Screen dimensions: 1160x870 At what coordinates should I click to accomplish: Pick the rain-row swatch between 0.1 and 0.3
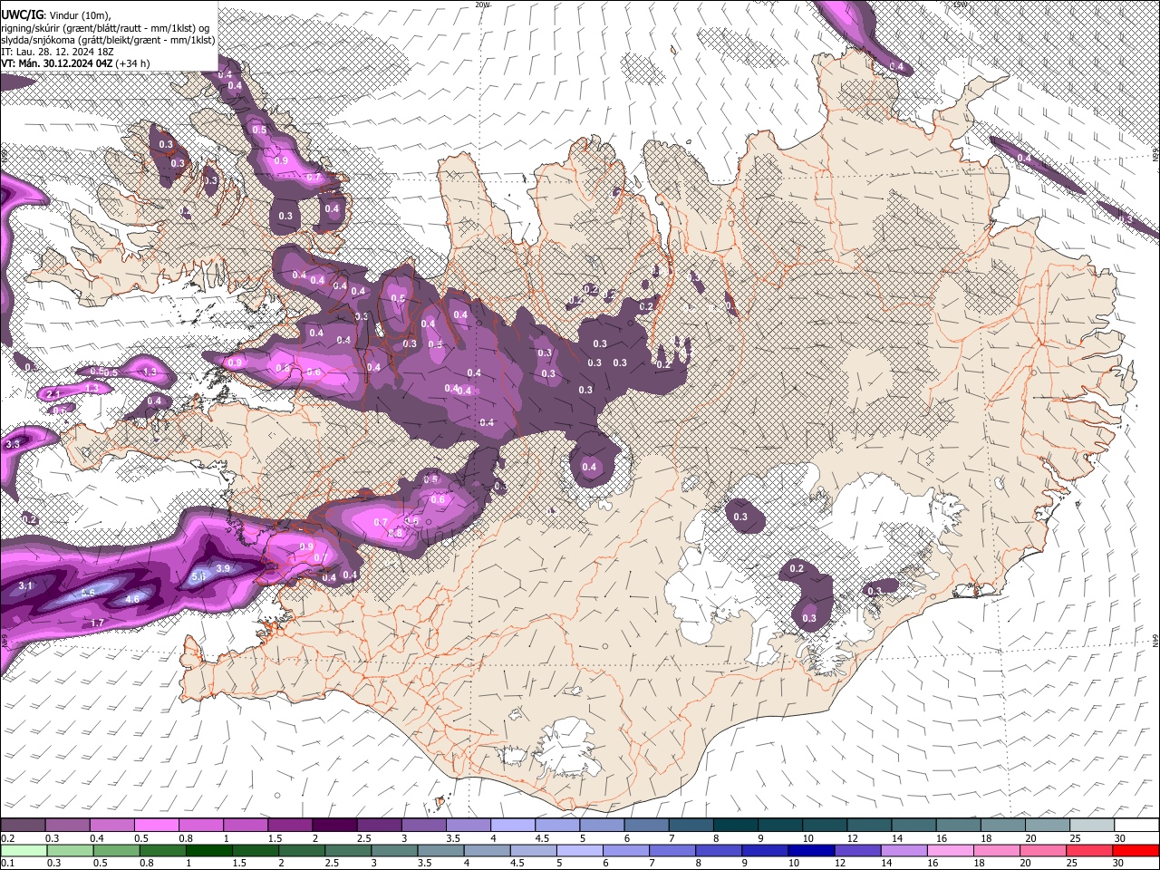(23, 850)
